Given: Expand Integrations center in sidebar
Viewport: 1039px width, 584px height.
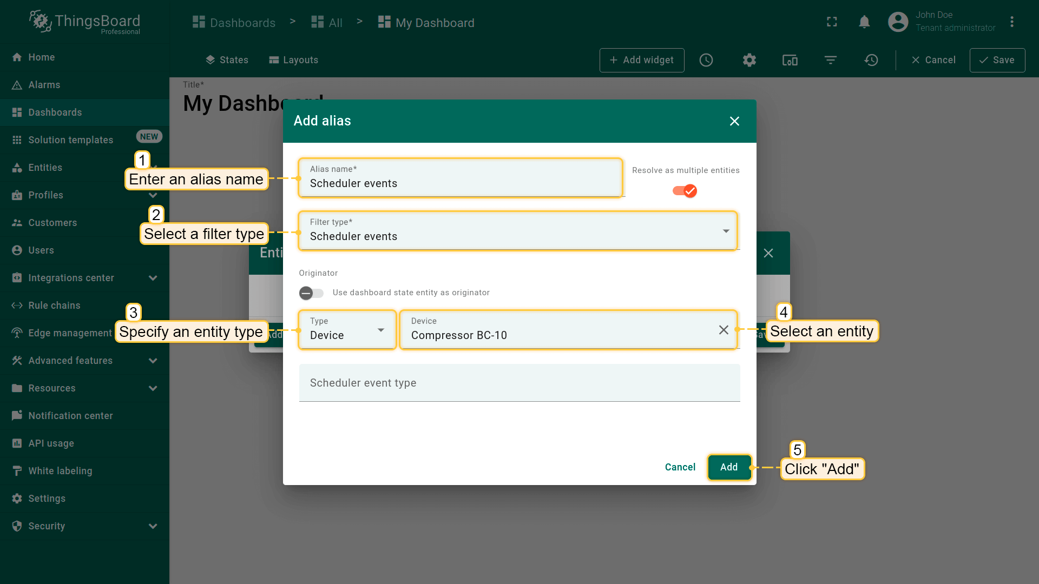Looking at the screenshot, I should tap(153, 278).
